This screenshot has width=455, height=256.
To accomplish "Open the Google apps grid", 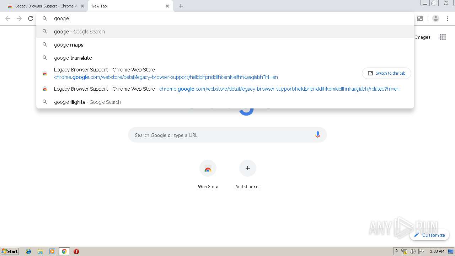I will (x=443, y=37).
